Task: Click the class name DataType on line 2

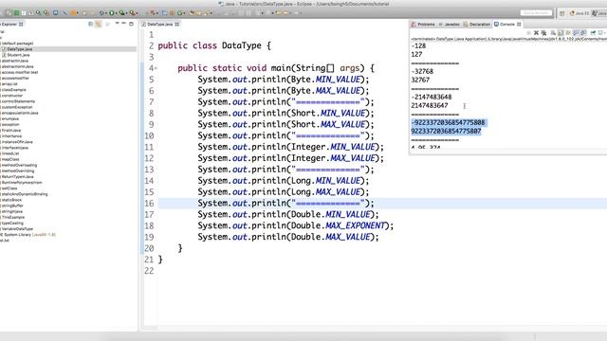Action: [242, 45]
